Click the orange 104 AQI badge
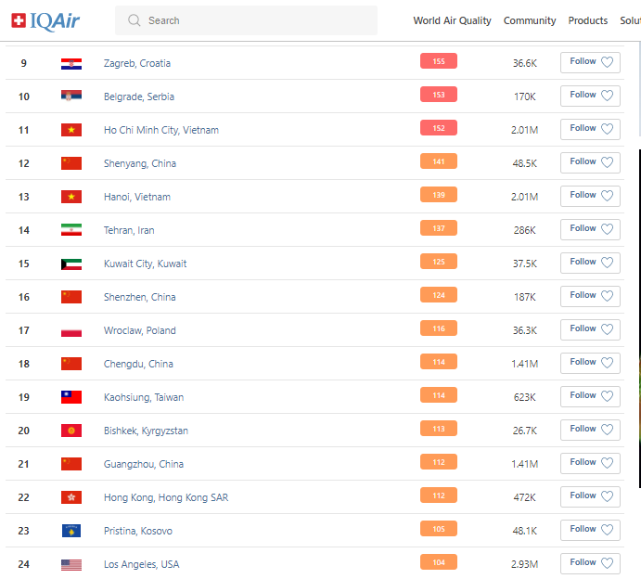This screenshot has height=579, width=641. (x=439, y=563)
